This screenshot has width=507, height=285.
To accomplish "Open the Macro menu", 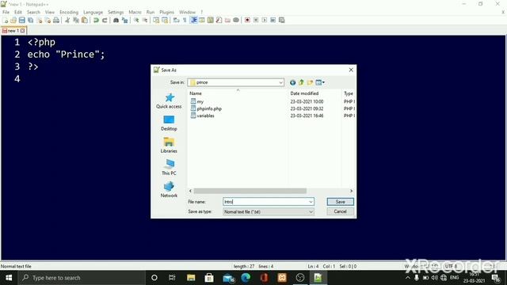I will pos(135,12).
